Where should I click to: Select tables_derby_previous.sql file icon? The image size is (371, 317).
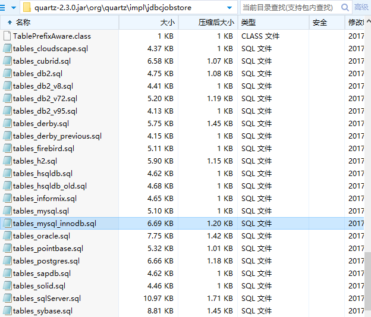[x=7, y=136]
